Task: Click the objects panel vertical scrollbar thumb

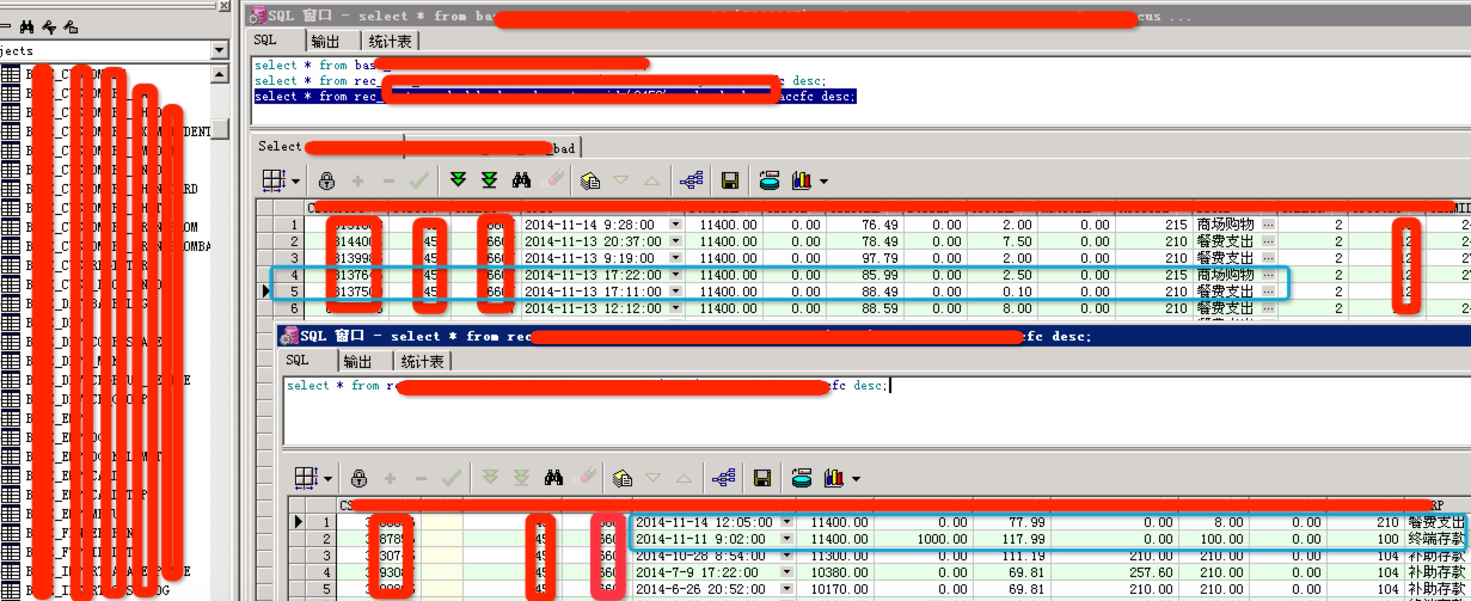Action: tap(220, 129)
